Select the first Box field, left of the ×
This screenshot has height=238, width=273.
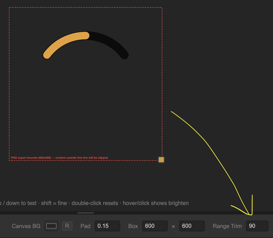point(155,226)
